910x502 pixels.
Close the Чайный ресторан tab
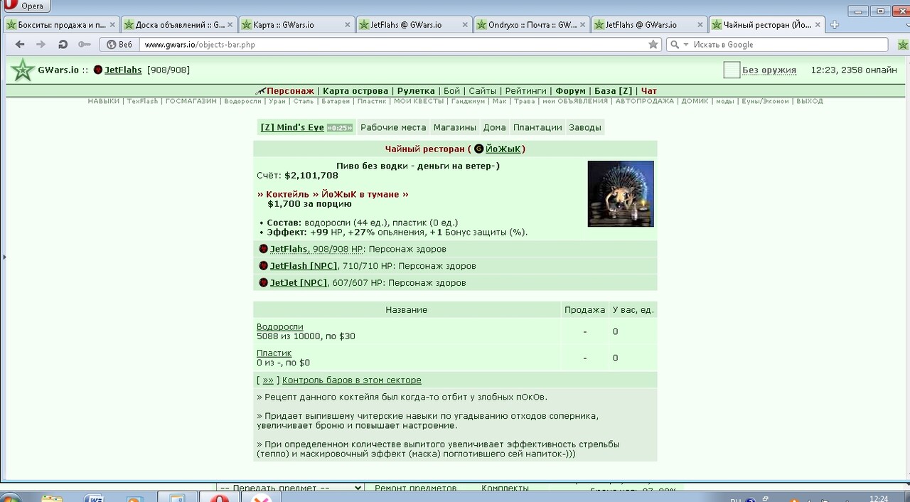(819, 25)
